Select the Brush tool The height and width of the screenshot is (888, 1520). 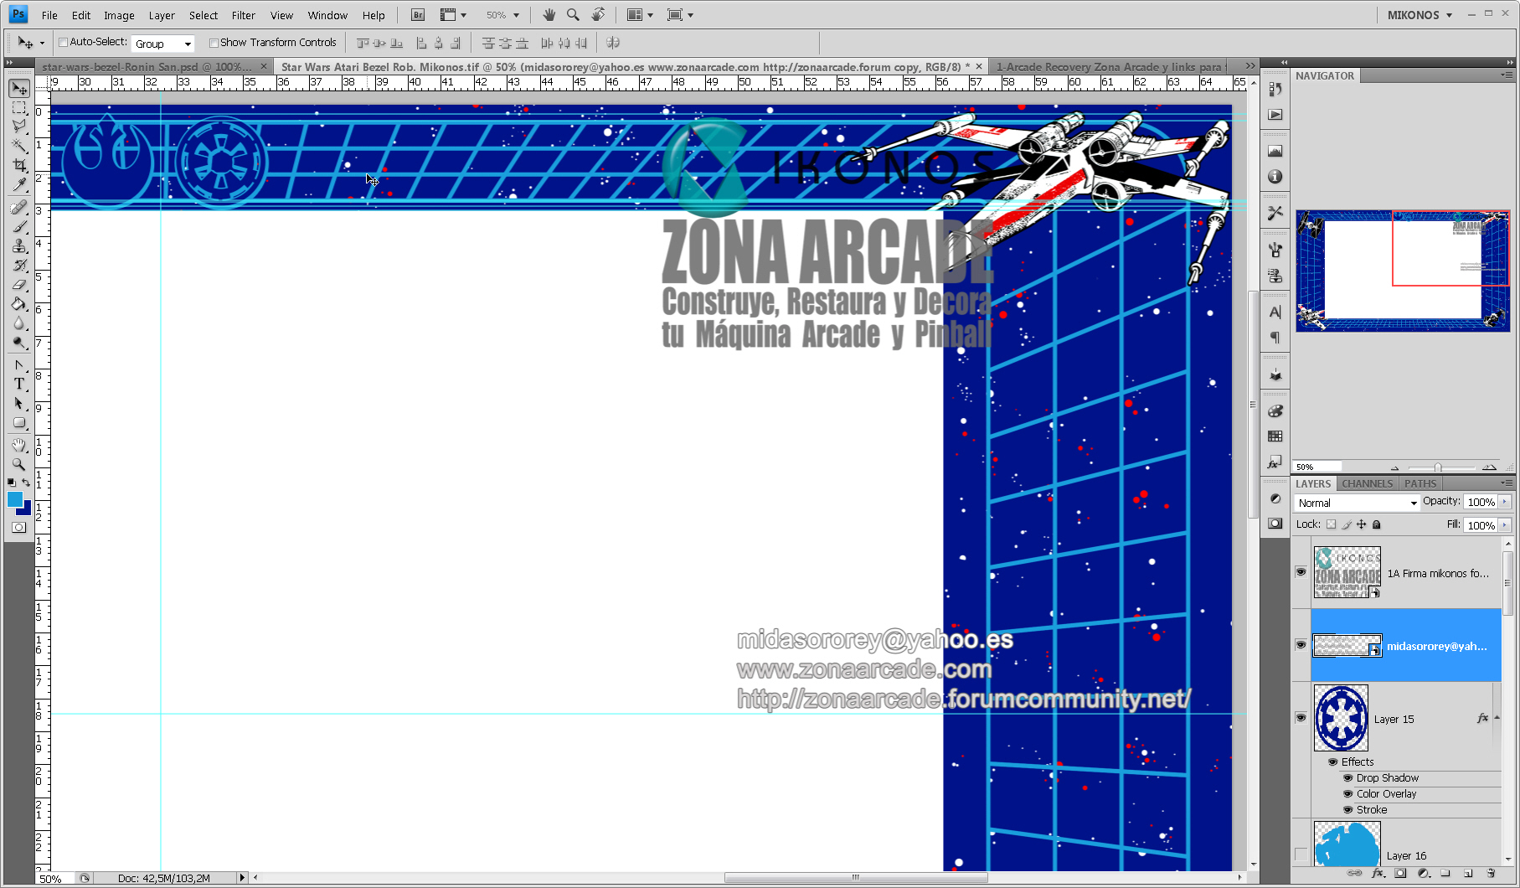18,225
